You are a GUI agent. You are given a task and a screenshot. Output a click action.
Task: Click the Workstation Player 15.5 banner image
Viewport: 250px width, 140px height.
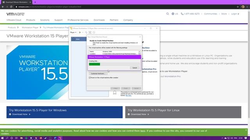coord(37,72)
